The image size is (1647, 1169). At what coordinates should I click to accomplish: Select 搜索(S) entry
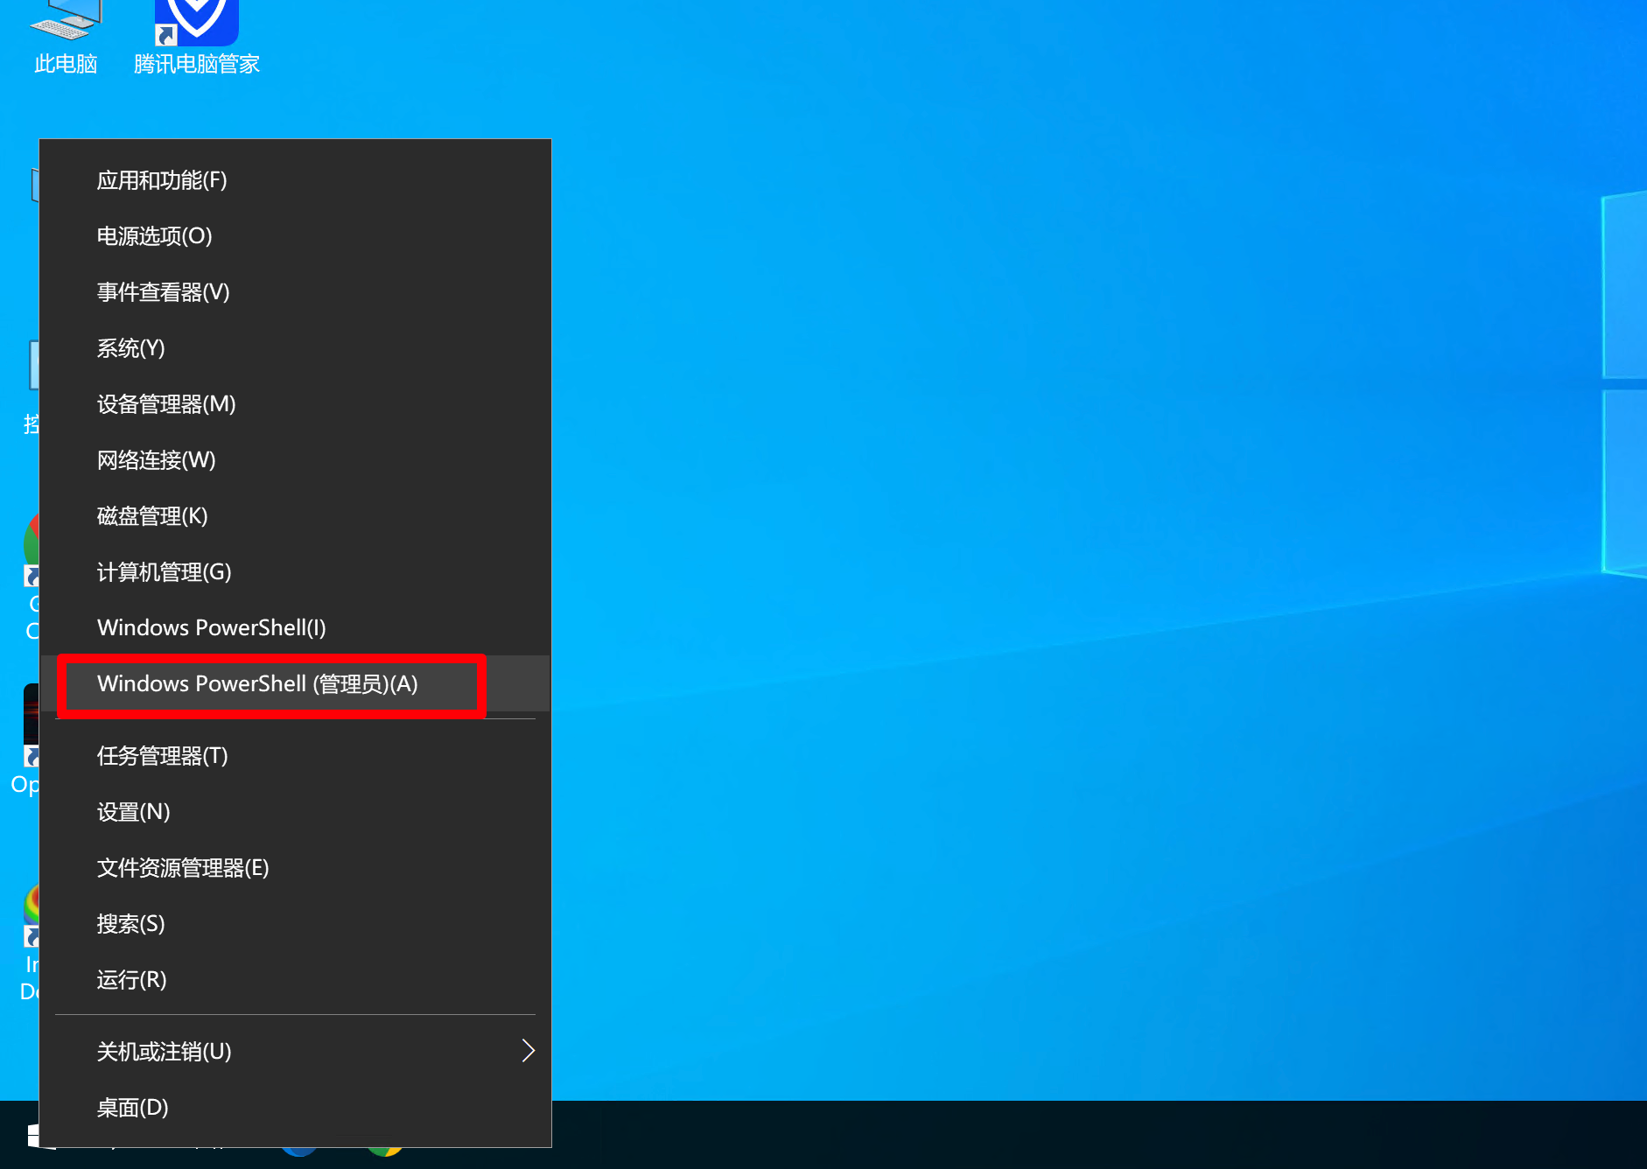click(x=296, y=924)
